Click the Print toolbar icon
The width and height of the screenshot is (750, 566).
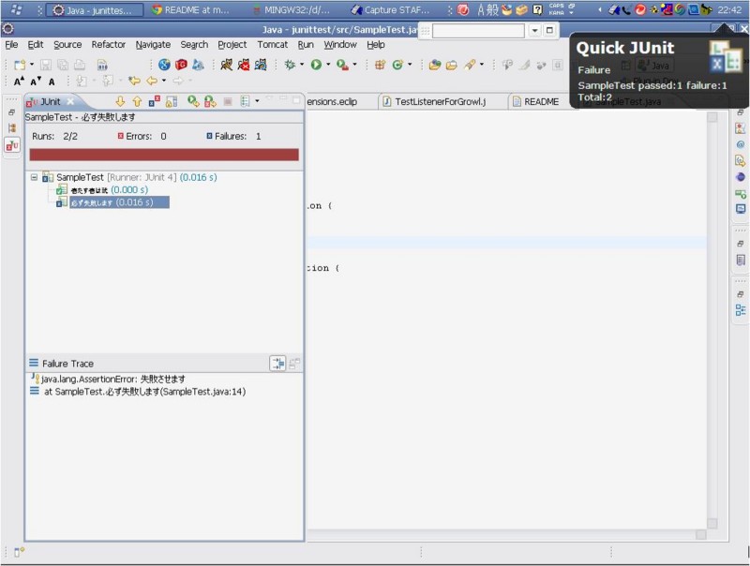click(x=80, y=65)
